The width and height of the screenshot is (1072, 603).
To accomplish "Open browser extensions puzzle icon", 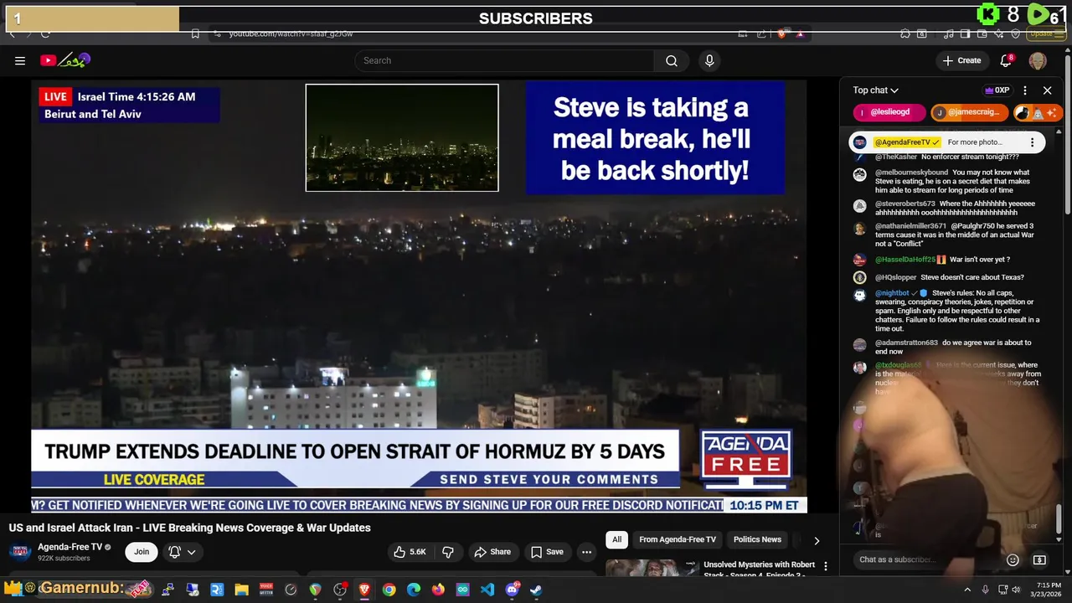I will click(905, 33).
